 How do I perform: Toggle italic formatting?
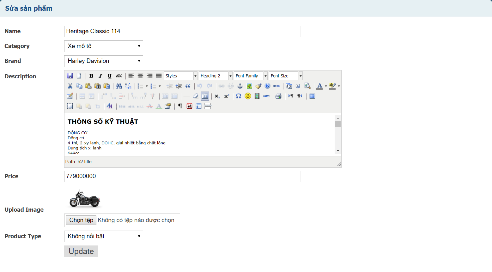(x=100, y=76)
